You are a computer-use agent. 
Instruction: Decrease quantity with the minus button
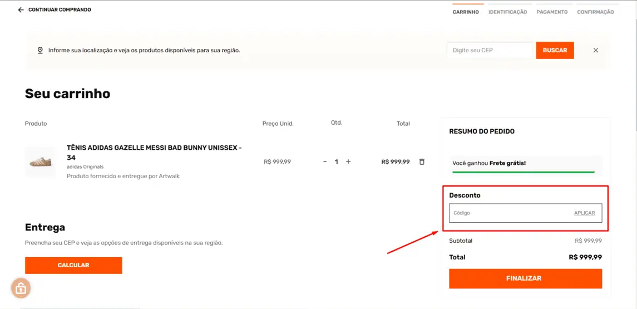point(325,161)
